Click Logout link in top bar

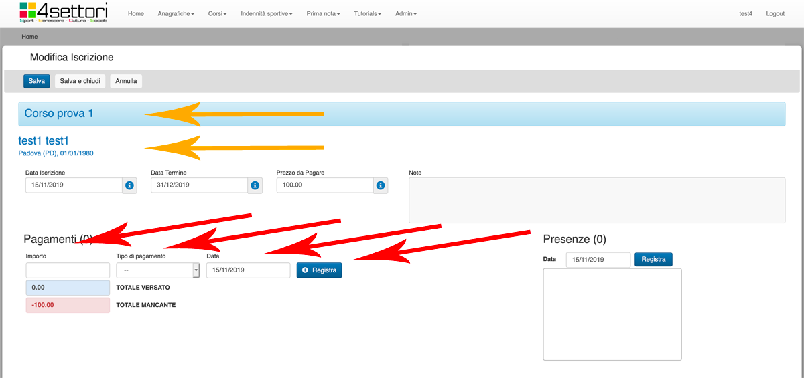pyautogui.click(x=775, y=14)
